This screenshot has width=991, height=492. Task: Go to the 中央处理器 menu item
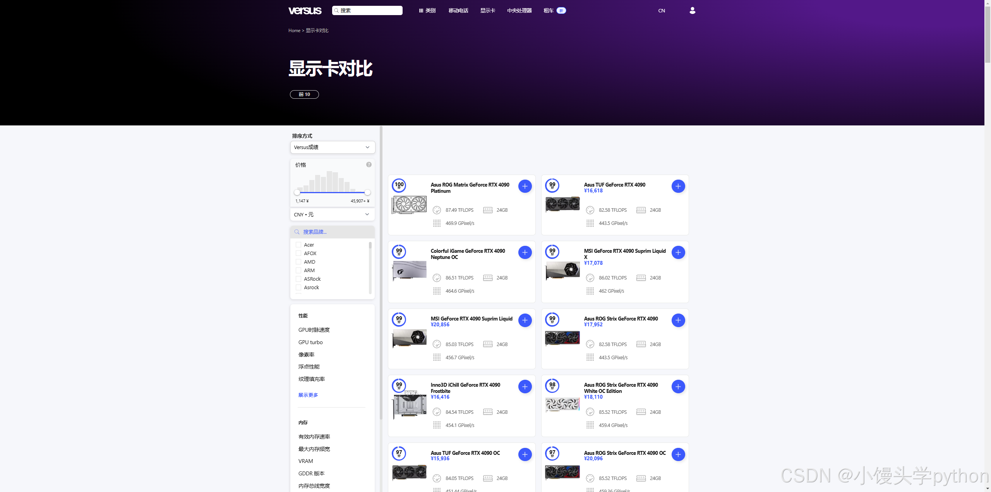(x=519, y=10)
